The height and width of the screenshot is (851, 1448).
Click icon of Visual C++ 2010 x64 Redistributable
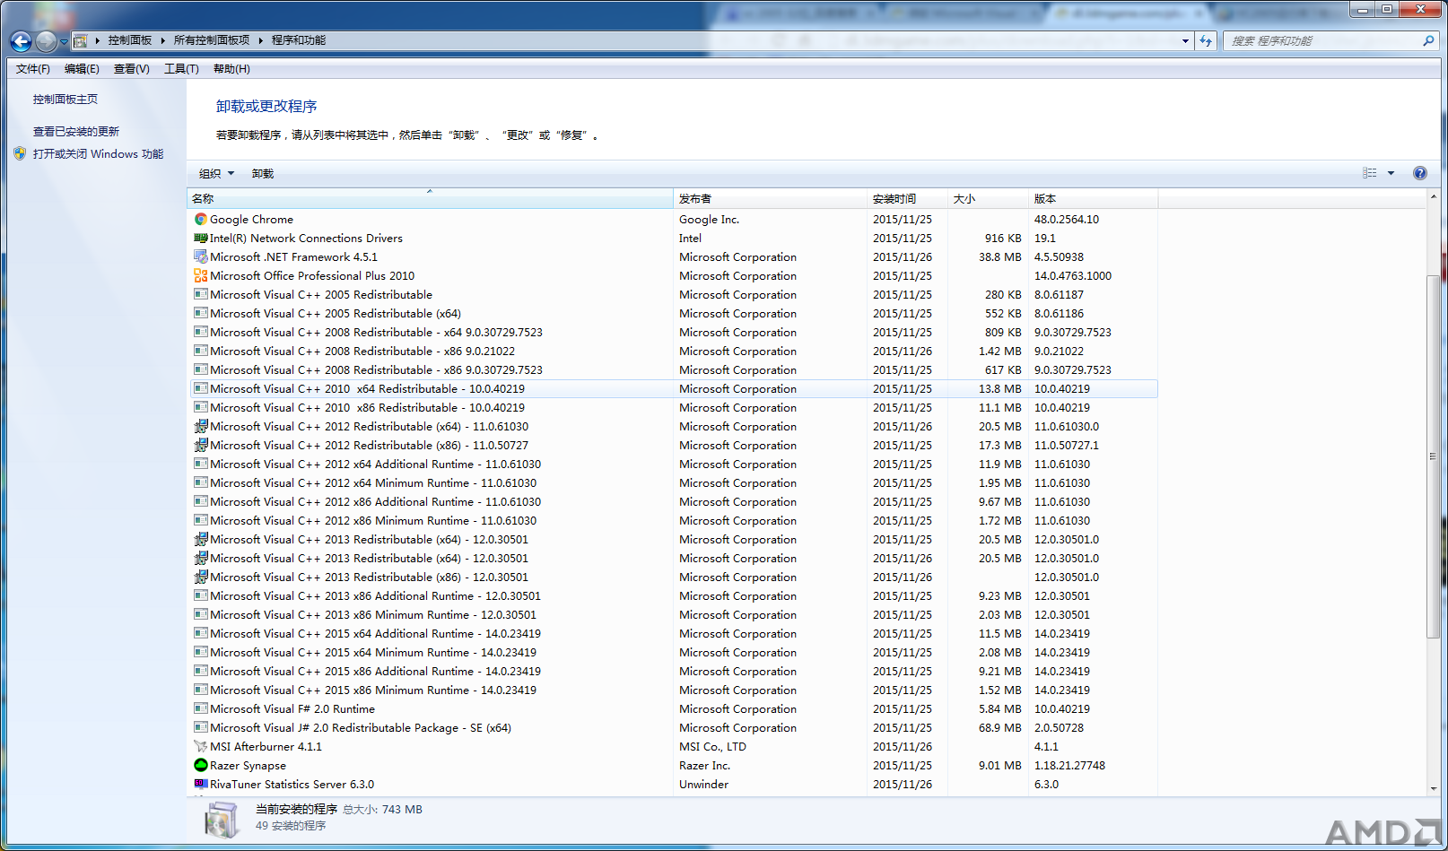201,388
